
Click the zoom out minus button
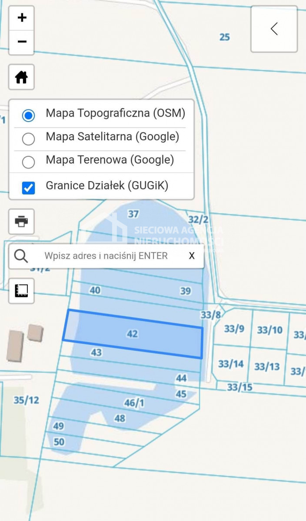pyautogui.click(x=22, y=42)
